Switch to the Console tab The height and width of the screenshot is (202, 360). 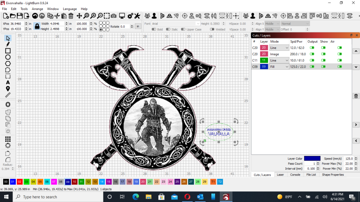pos(295,175)
